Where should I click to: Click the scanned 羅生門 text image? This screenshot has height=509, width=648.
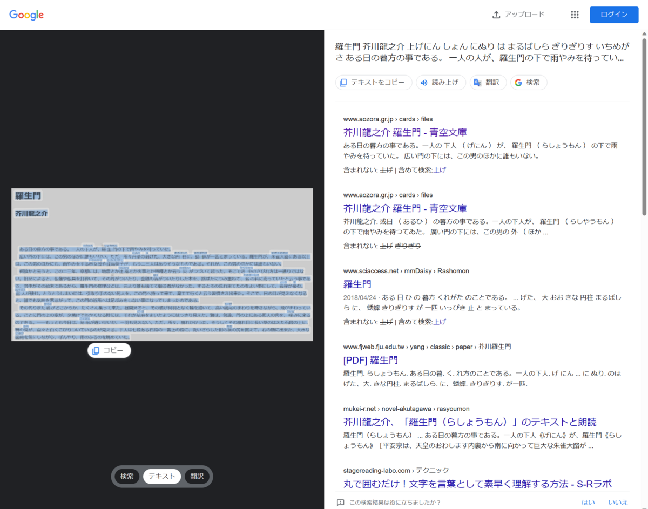point(162,264)
